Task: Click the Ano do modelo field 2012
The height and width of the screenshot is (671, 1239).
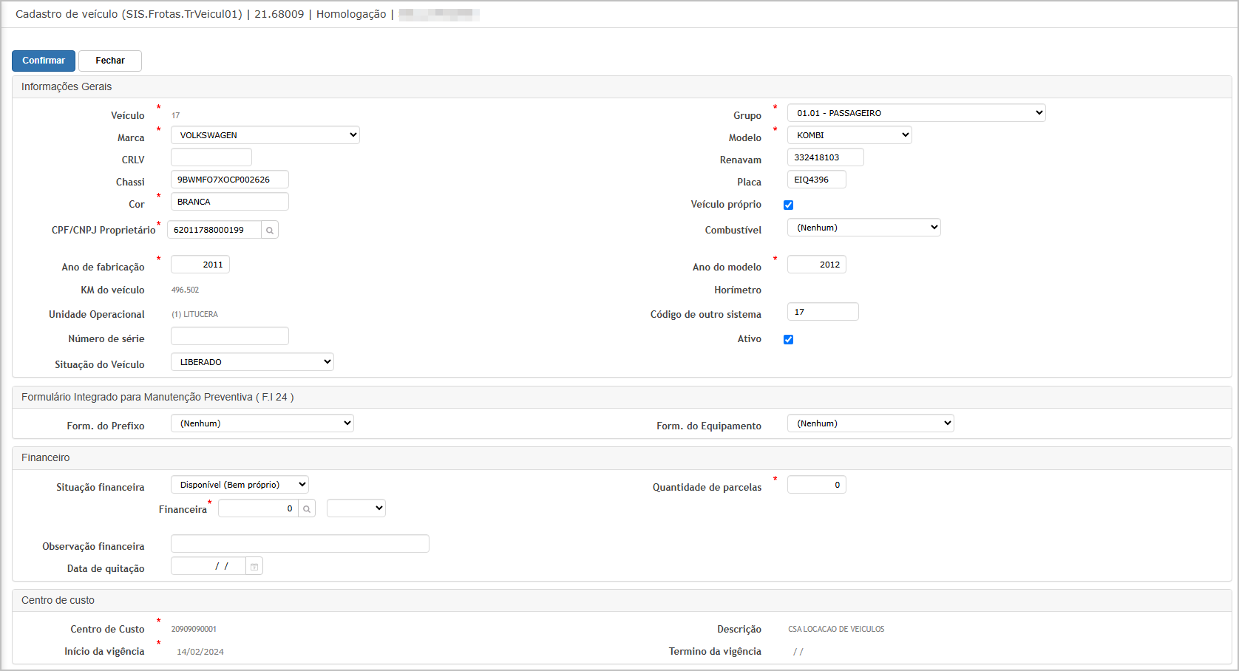Action: [817, 265]
